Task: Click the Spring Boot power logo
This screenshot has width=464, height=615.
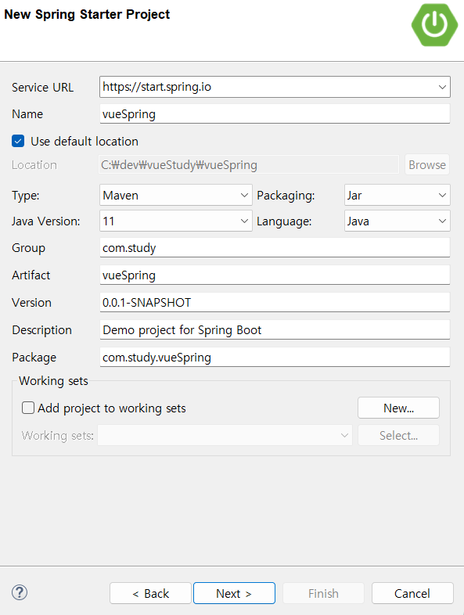Action: [434, 25]
